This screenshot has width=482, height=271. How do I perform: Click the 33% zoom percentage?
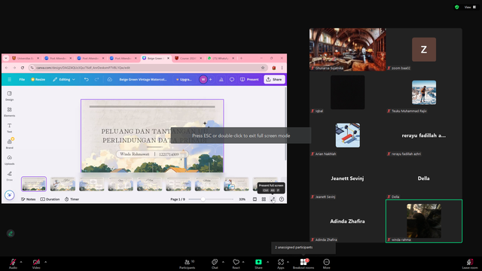(242, 199)
